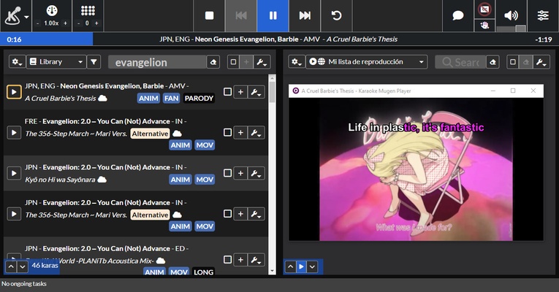The width and height of the screenshot is (559, 292).
Task: Open the right panel gear options
Action: 297,62
